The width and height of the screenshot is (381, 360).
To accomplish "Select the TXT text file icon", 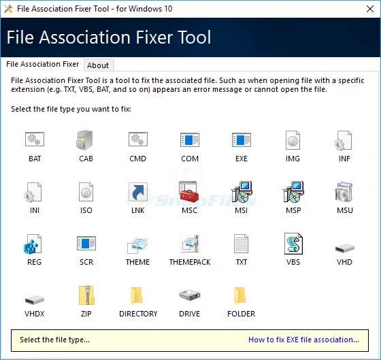I will tap(241, 244).
